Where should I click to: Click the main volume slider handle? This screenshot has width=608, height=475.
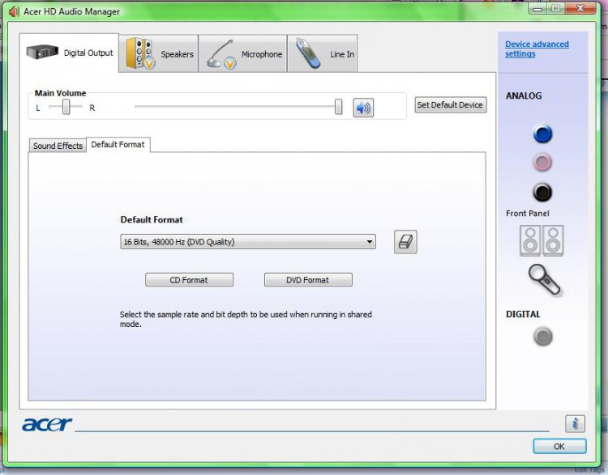pyautogui.click(x=339, y=107)
